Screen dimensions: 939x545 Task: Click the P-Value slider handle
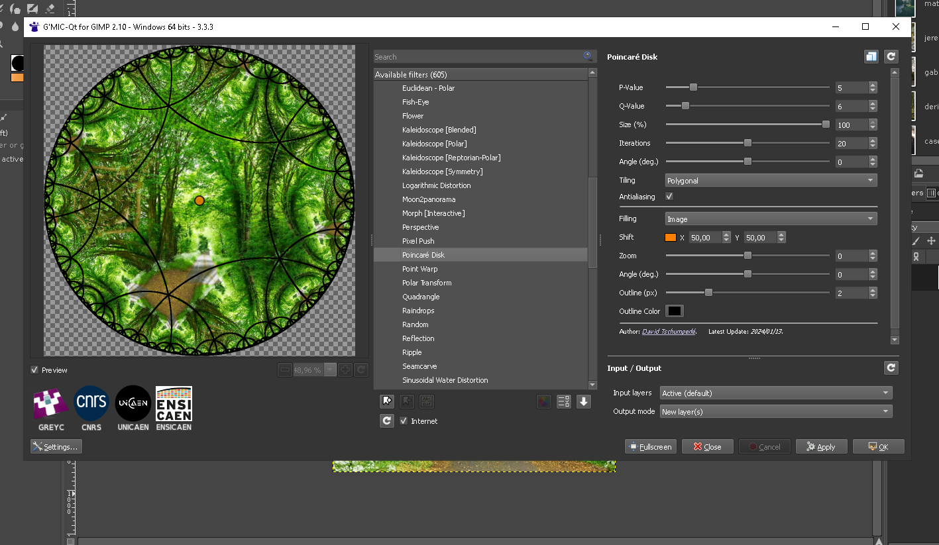tap(693, 87)
